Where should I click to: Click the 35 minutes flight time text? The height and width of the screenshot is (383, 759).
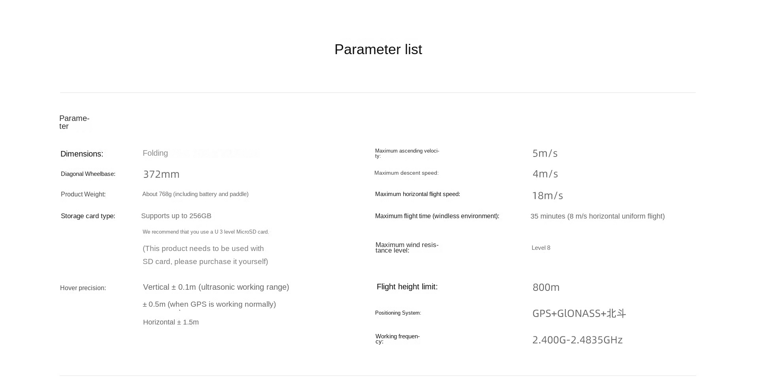click(x=598, y=216)
